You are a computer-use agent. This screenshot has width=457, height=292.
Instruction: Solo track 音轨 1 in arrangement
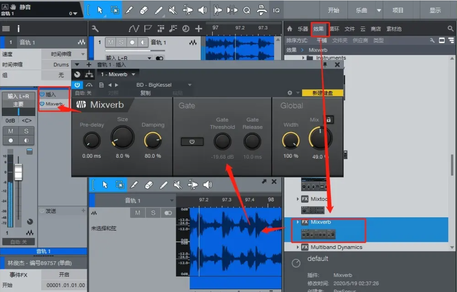click(x=121, y=42)
